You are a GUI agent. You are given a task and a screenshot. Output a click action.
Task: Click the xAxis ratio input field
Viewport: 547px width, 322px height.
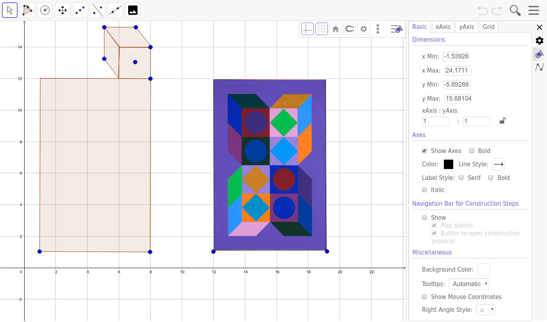[x=436, y=121]
